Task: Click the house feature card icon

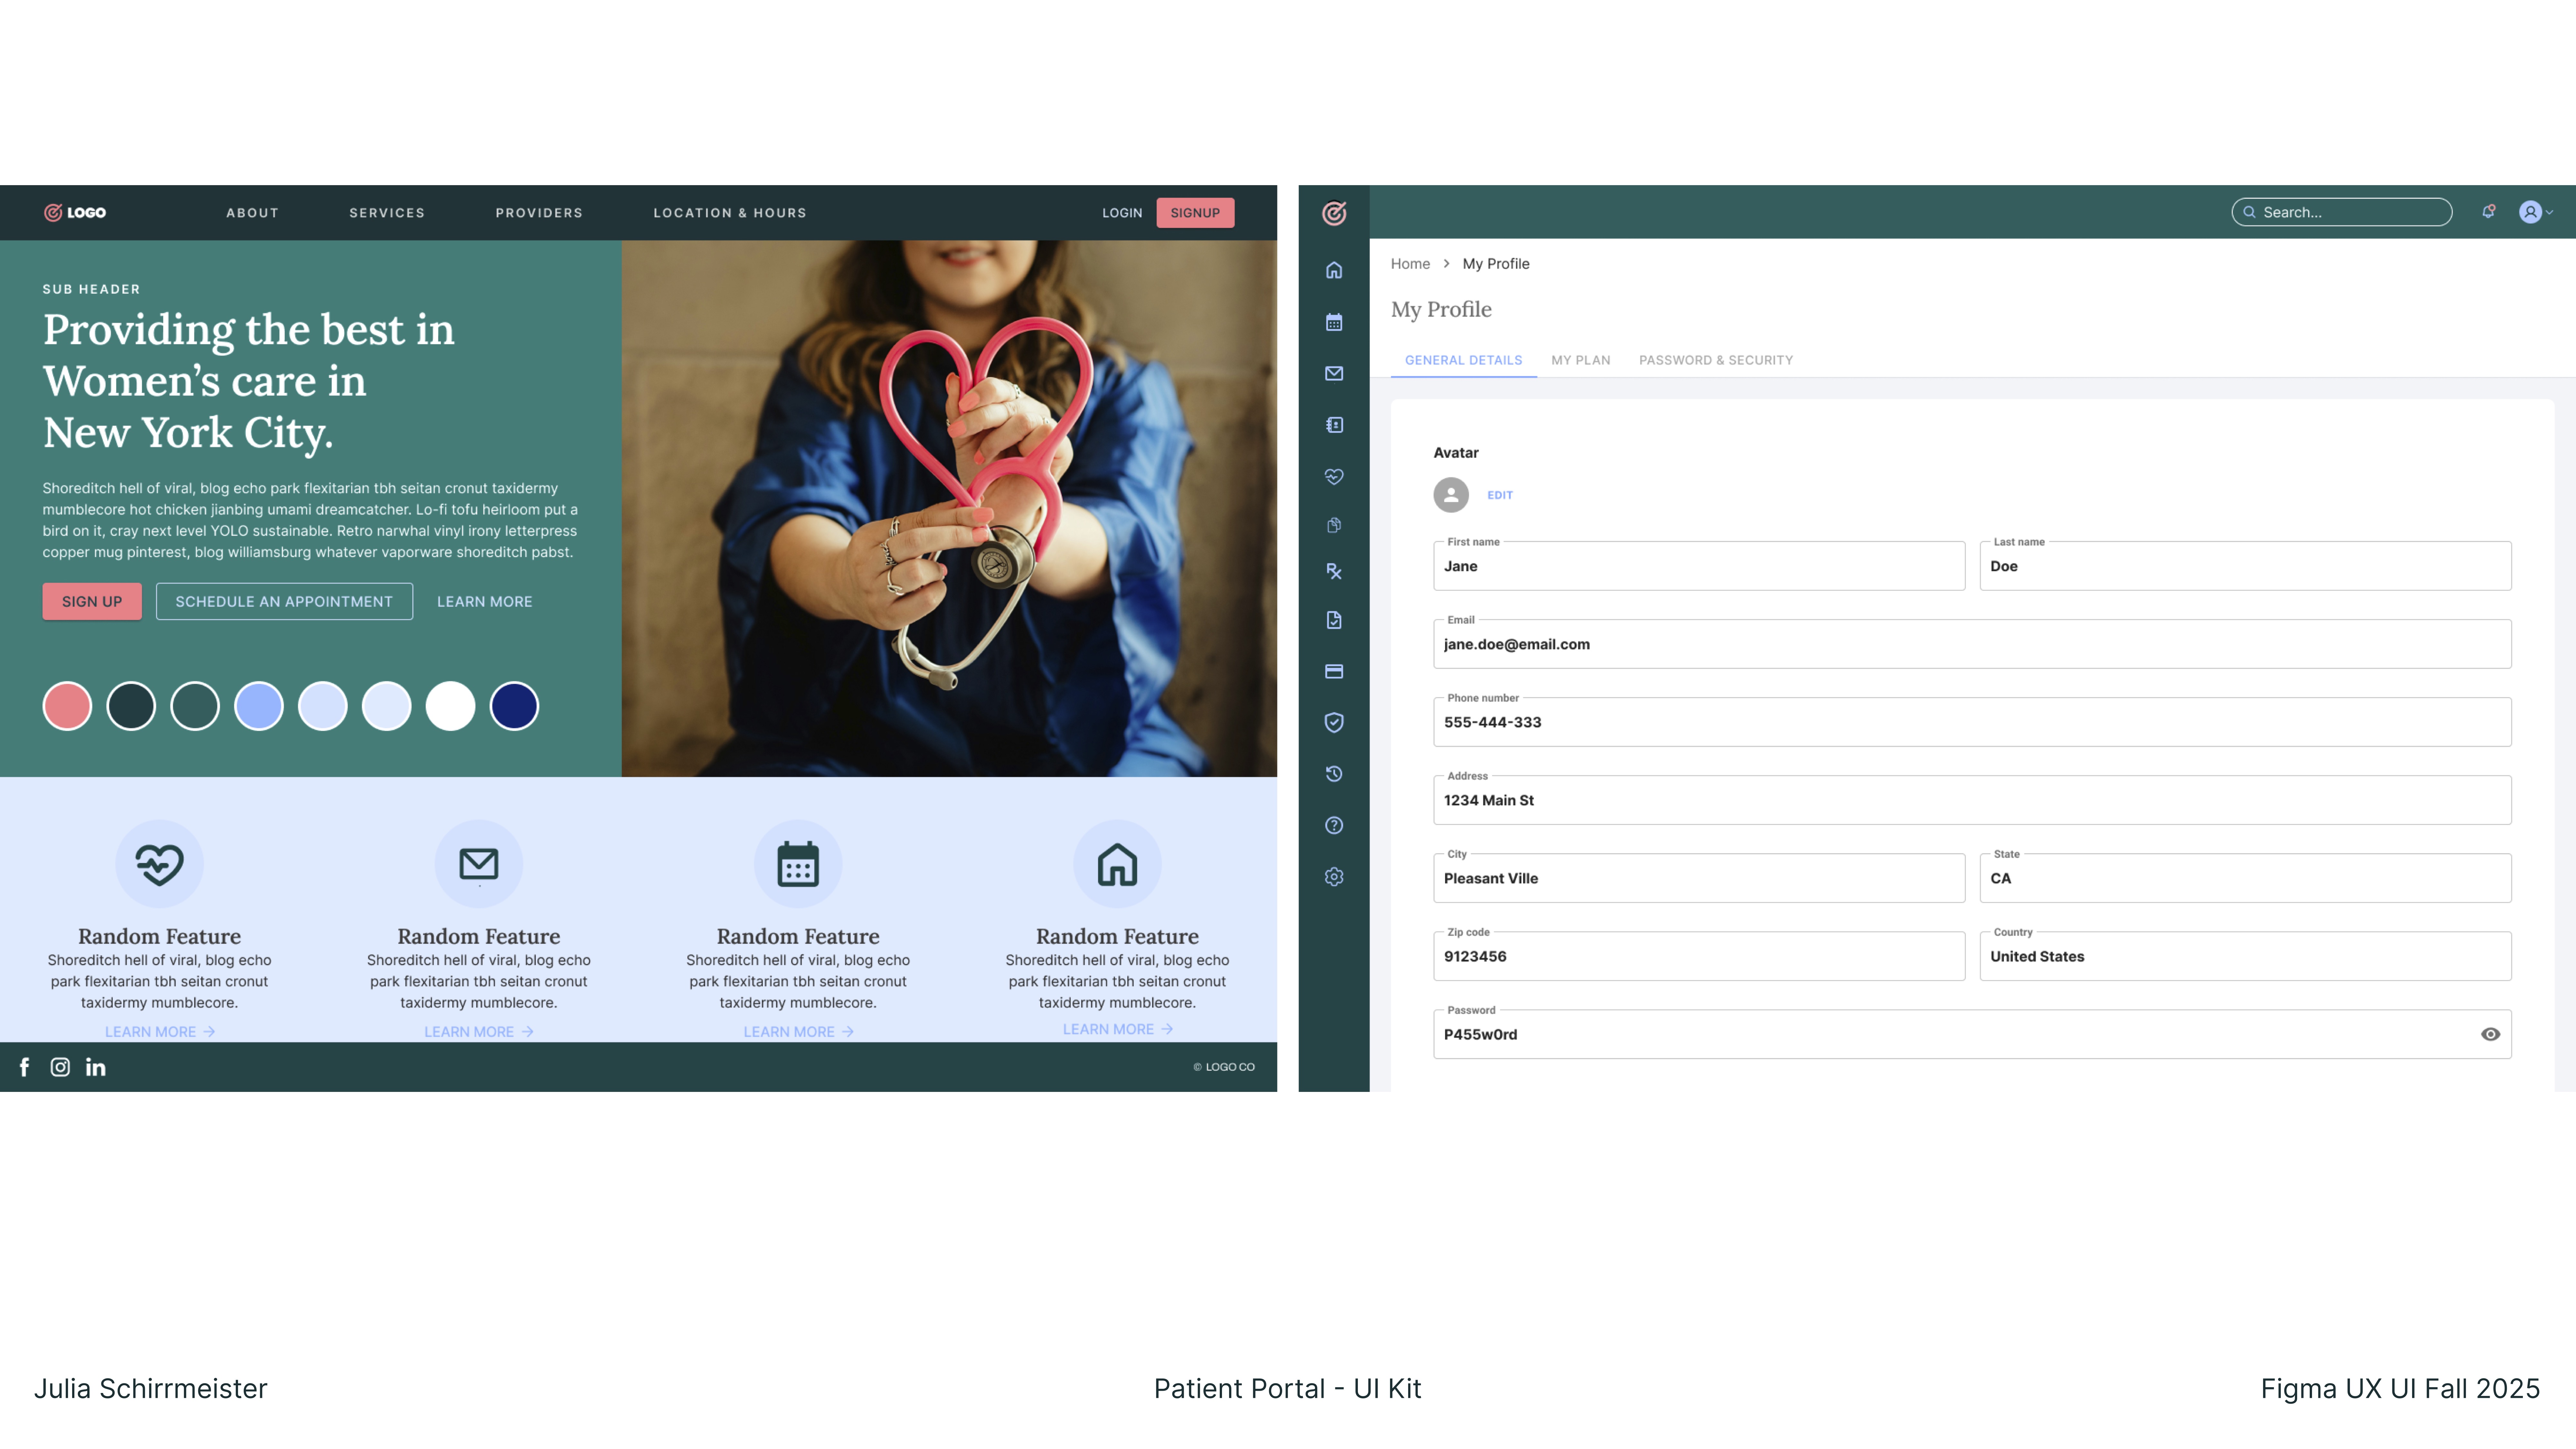Action: coord(1117,864)
